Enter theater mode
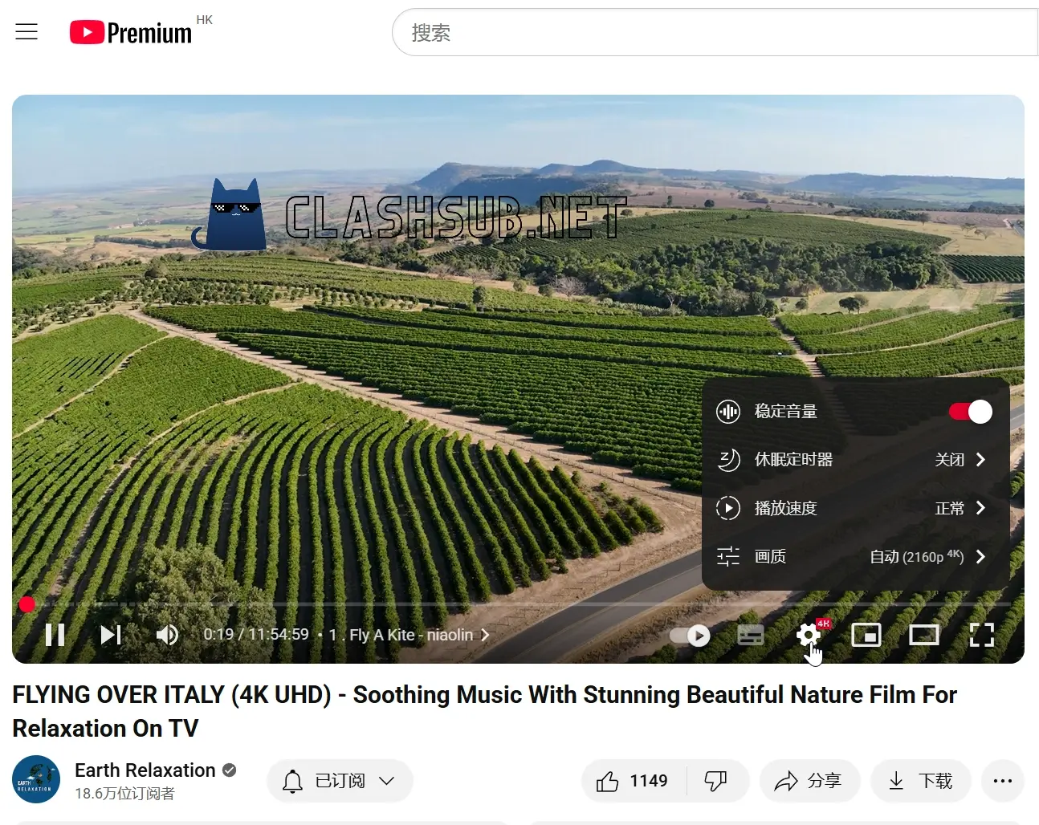 [x=923, y=635]
